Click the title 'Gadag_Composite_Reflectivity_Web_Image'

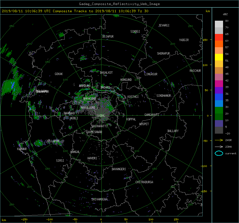[x=119, y=4]
